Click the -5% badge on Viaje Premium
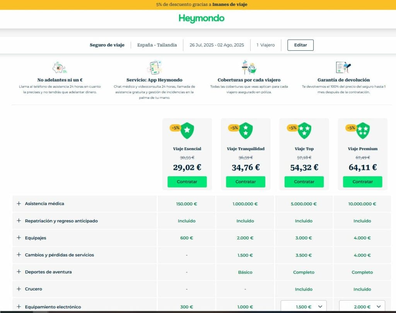This screenshot has height=313, width=396. 351,128
